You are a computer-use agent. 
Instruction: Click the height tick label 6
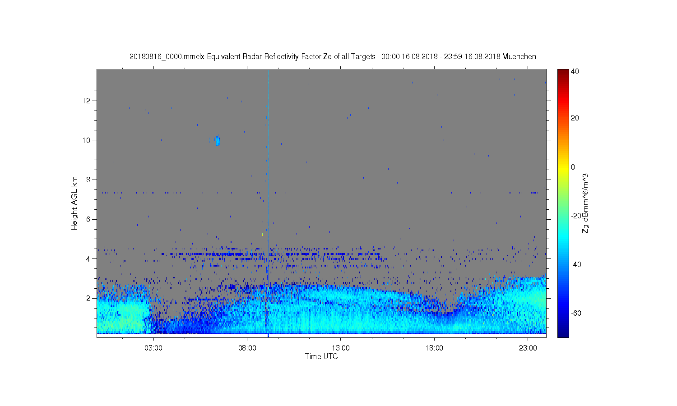click(88, 219)
